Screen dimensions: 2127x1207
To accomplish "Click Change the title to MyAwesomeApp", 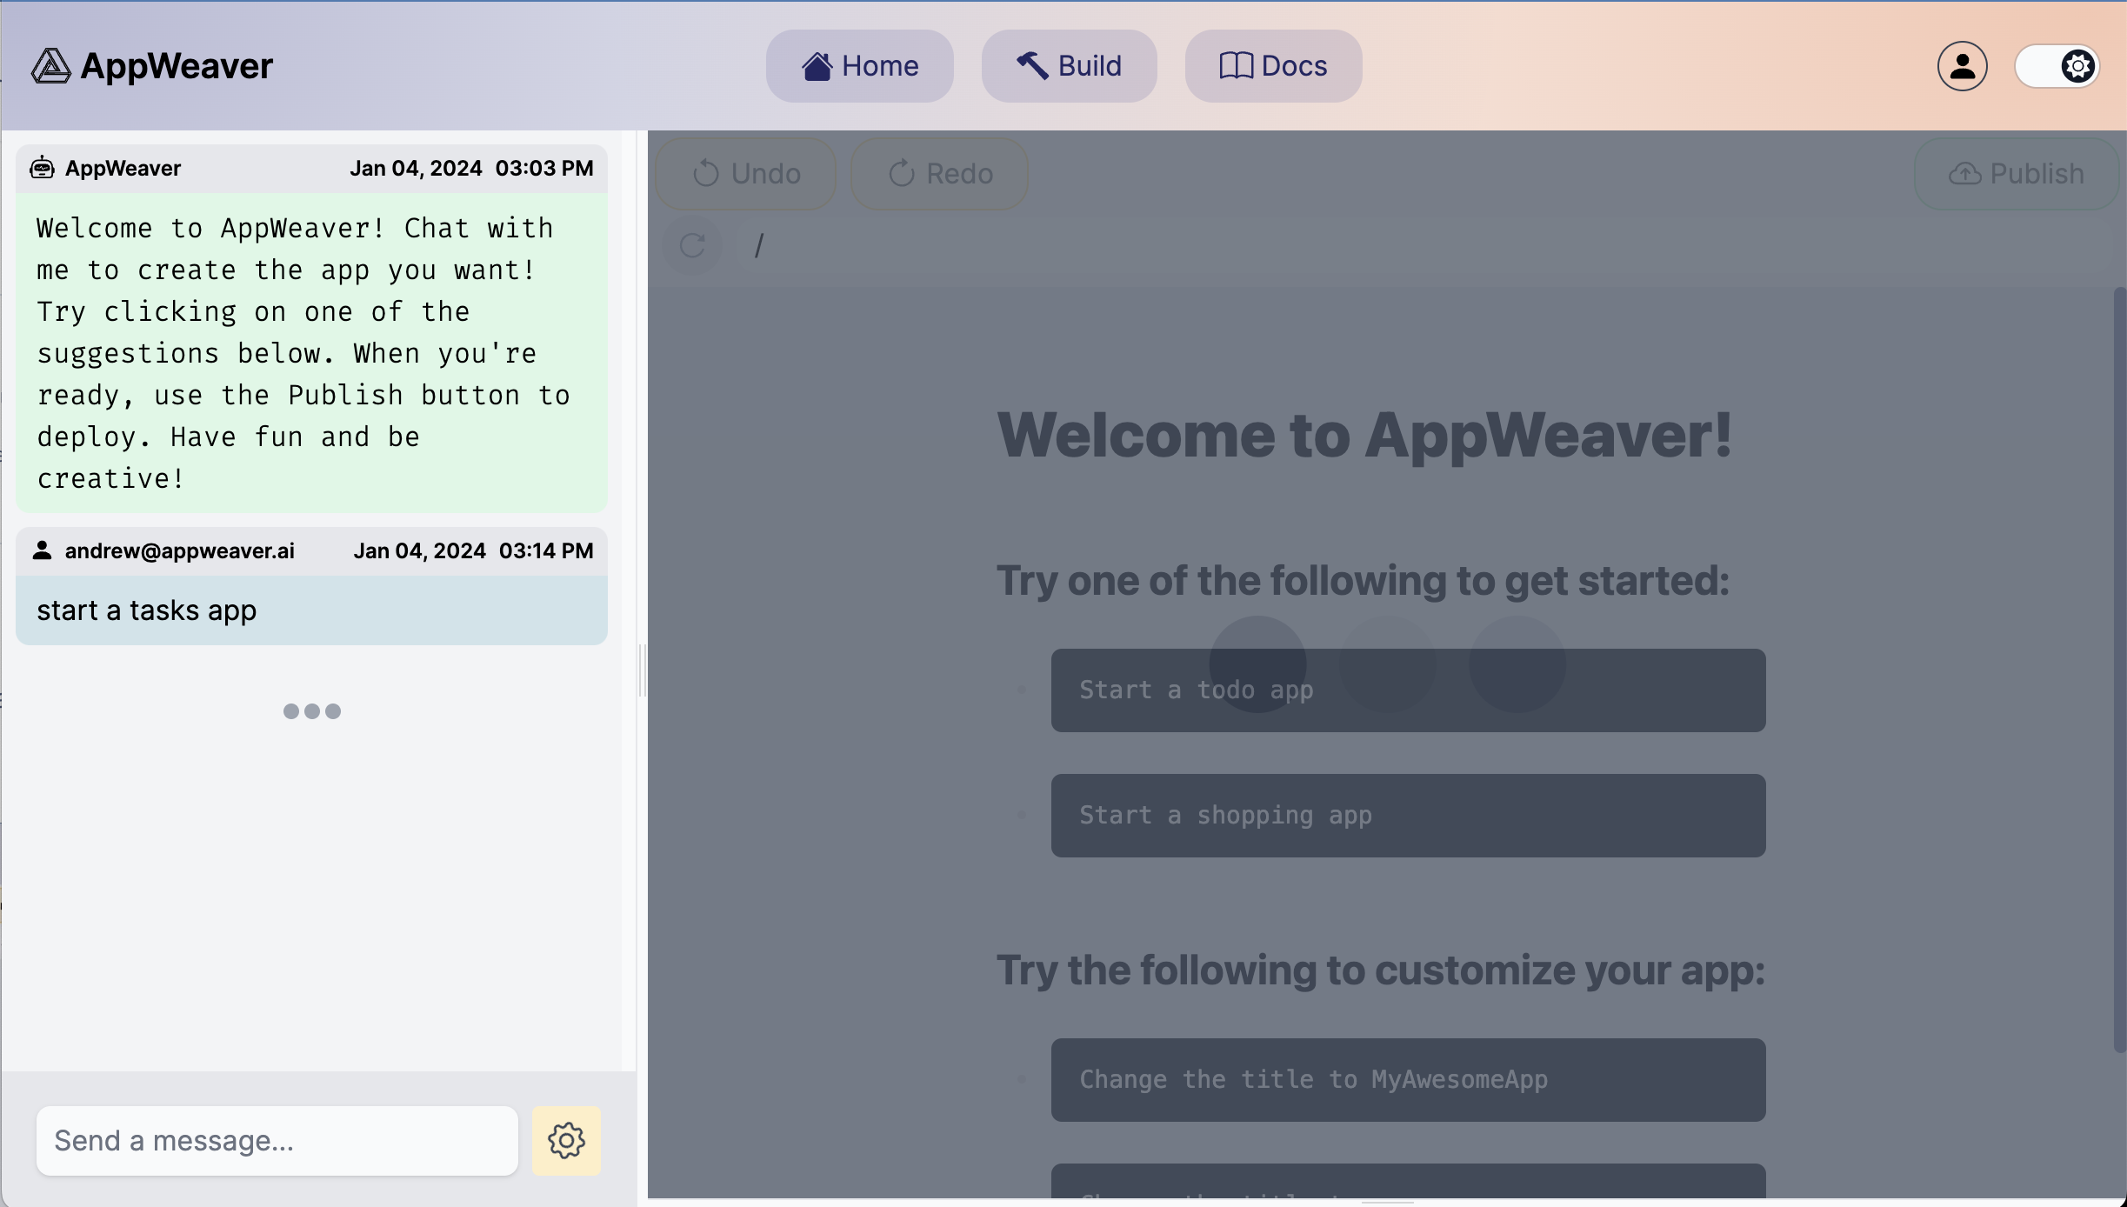I will point(1407,1080).
